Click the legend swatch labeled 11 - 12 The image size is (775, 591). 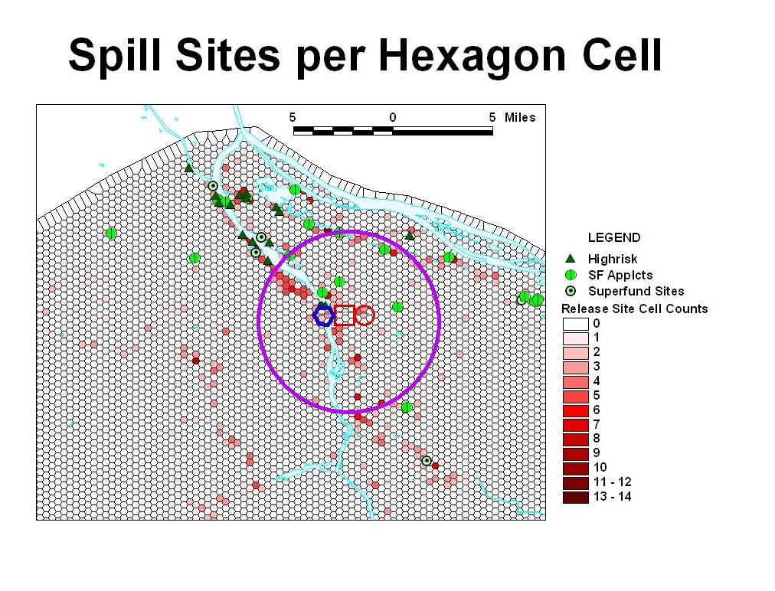pos(575,482)
